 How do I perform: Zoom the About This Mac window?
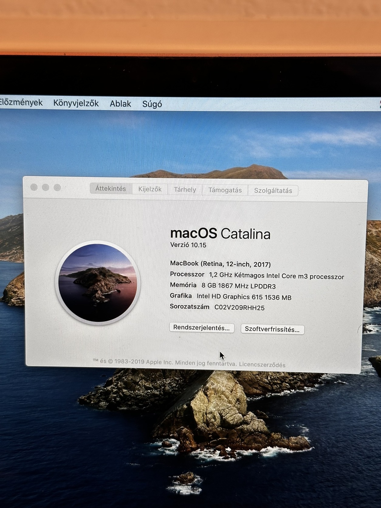[57, 188]
